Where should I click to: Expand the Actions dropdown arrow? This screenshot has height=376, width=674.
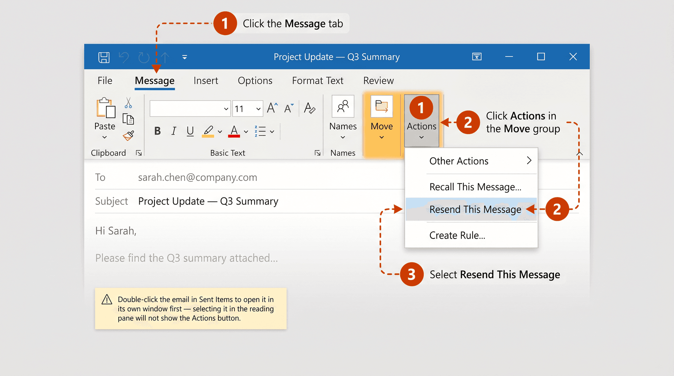coord(421,137)
